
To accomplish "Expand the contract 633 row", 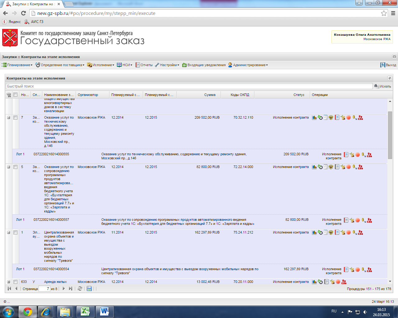I will [x=9, y=282].
